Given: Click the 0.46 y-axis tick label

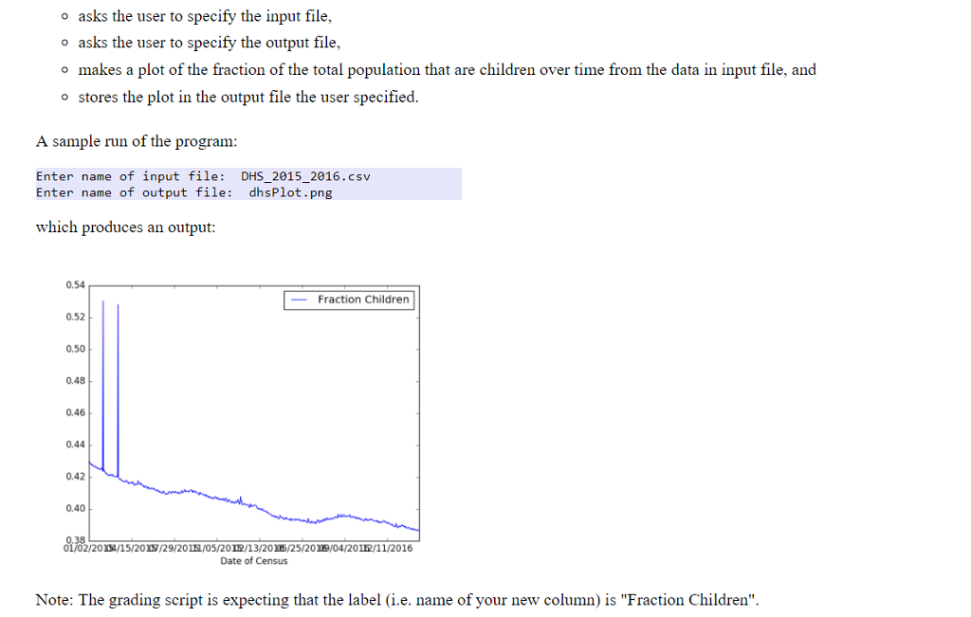Looking at the screenshot, I should pyautogui.click(x=75, y=412).
